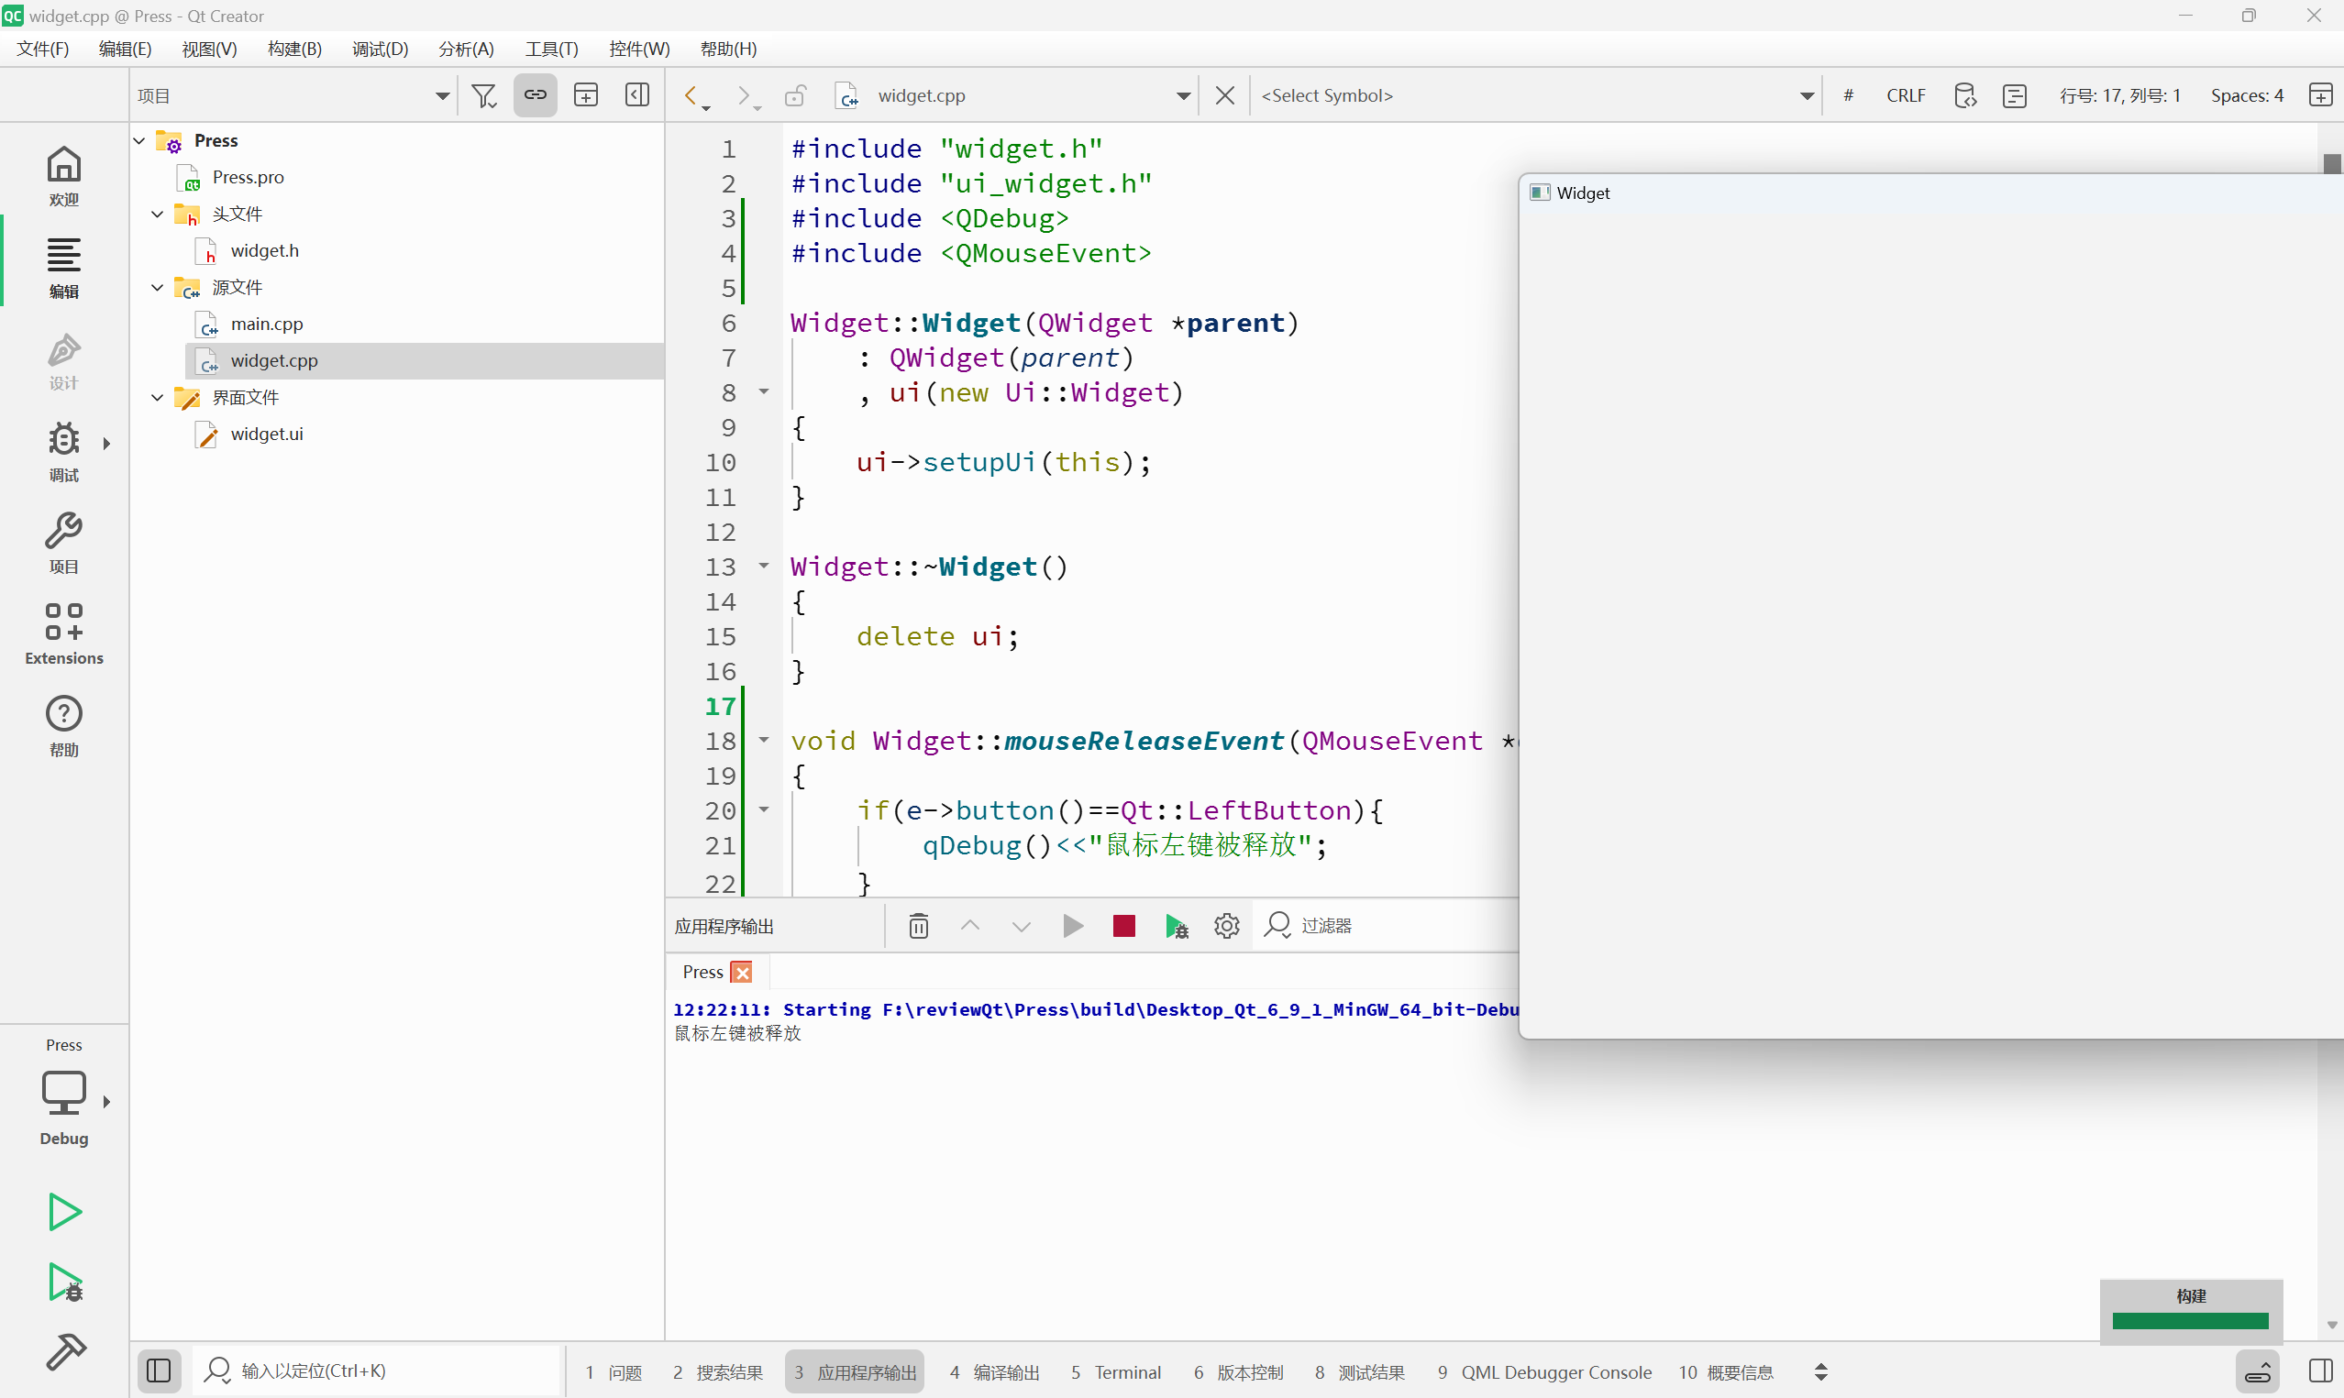The height and width of the screenshot is (1398, 2344).
Task: Click the Build hammer icon
Action: click(64, 1352)
